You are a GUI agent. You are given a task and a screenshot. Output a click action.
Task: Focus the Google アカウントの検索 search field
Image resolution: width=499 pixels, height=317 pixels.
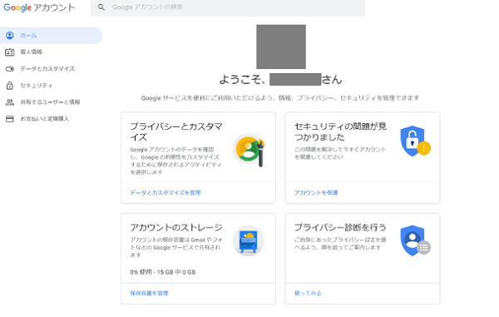pos(228,7)
